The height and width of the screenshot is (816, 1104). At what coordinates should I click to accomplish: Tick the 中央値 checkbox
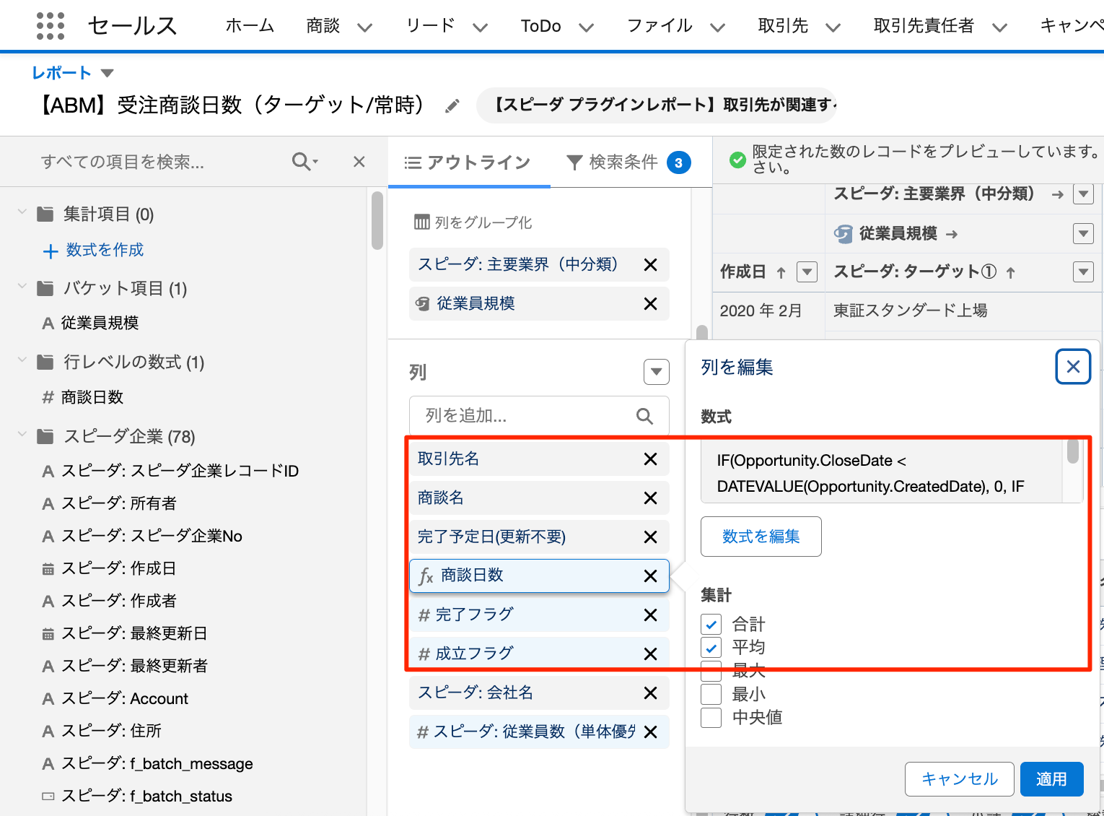pyautogui.click(x=711, y=718)
